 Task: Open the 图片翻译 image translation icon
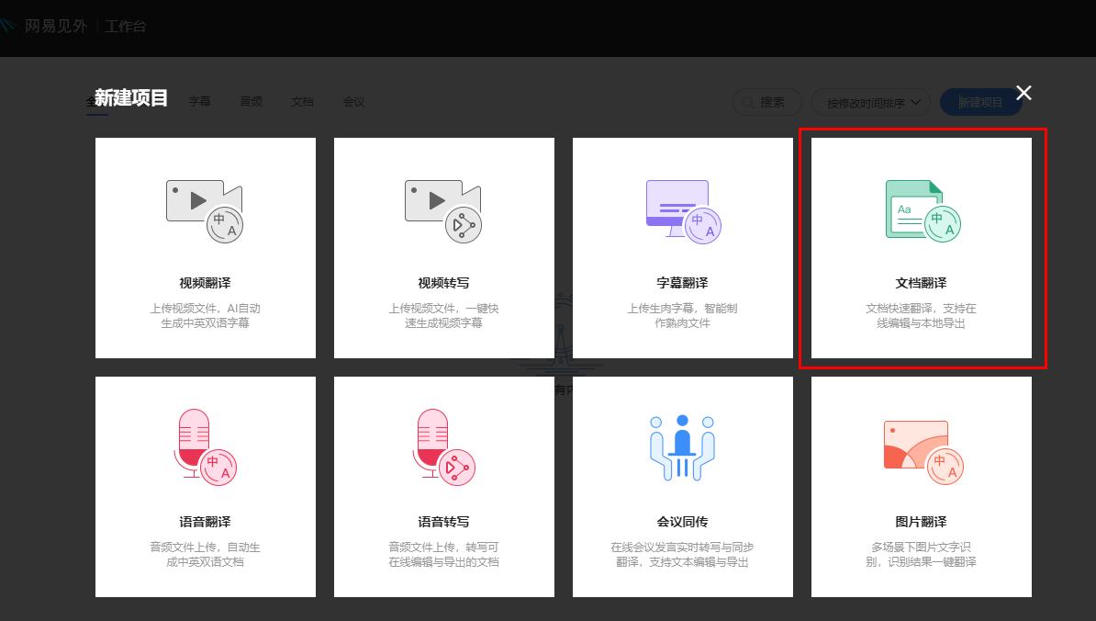921,447
